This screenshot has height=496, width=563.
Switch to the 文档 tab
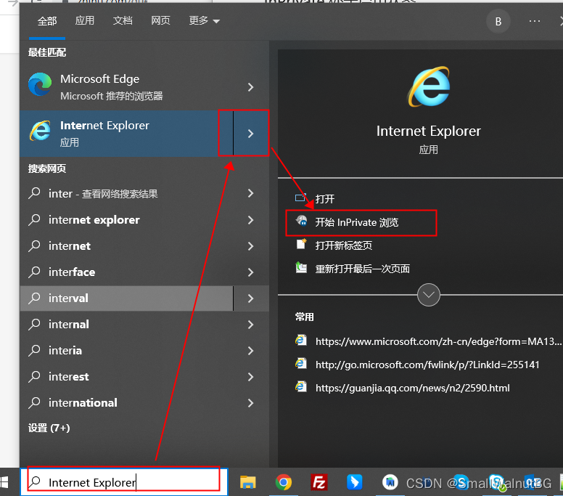click(x=123, y=20)
